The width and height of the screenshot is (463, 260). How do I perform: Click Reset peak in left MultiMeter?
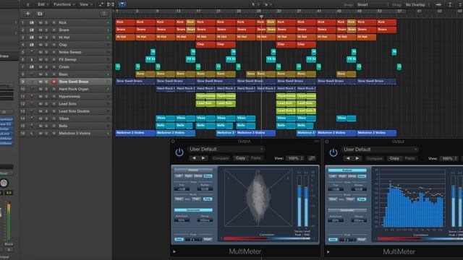pos(208,239)
